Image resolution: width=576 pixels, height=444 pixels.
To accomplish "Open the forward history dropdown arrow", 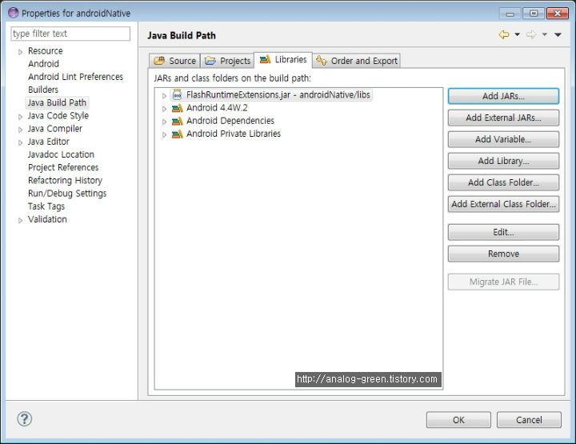I will point(545,34).
